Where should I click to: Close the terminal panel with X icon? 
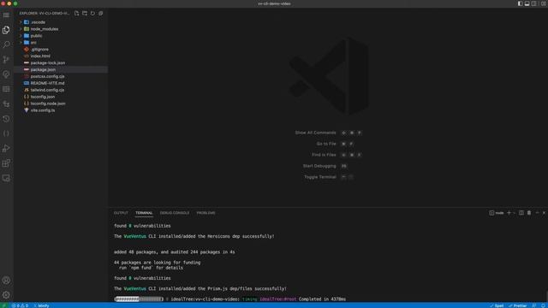(x=544, y=213)
